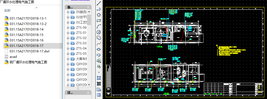This screenshot has height=99, width=267.
Task: Click the title block table in drawing
Action: [x=233, y=89]
